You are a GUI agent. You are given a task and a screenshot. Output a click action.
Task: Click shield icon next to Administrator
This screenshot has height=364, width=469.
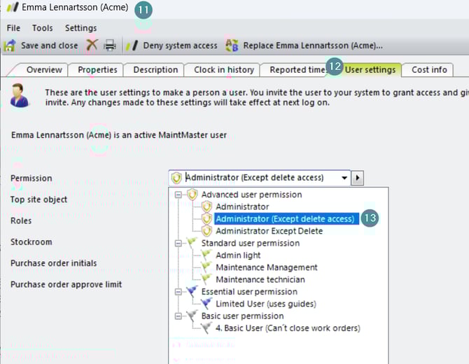tap(206, 206)
